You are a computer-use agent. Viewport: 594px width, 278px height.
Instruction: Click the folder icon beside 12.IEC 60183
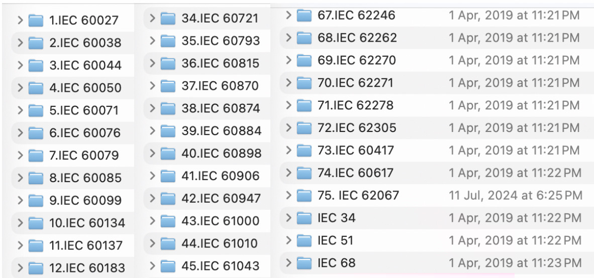36,268
